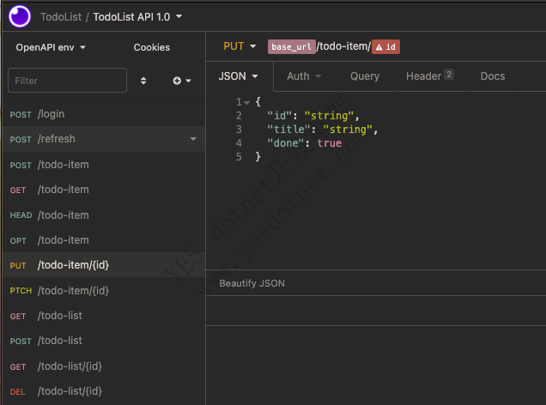Select the PUT /todo-item/{id} request
Viewport: 546px width, 405px height.
point(104,265)
